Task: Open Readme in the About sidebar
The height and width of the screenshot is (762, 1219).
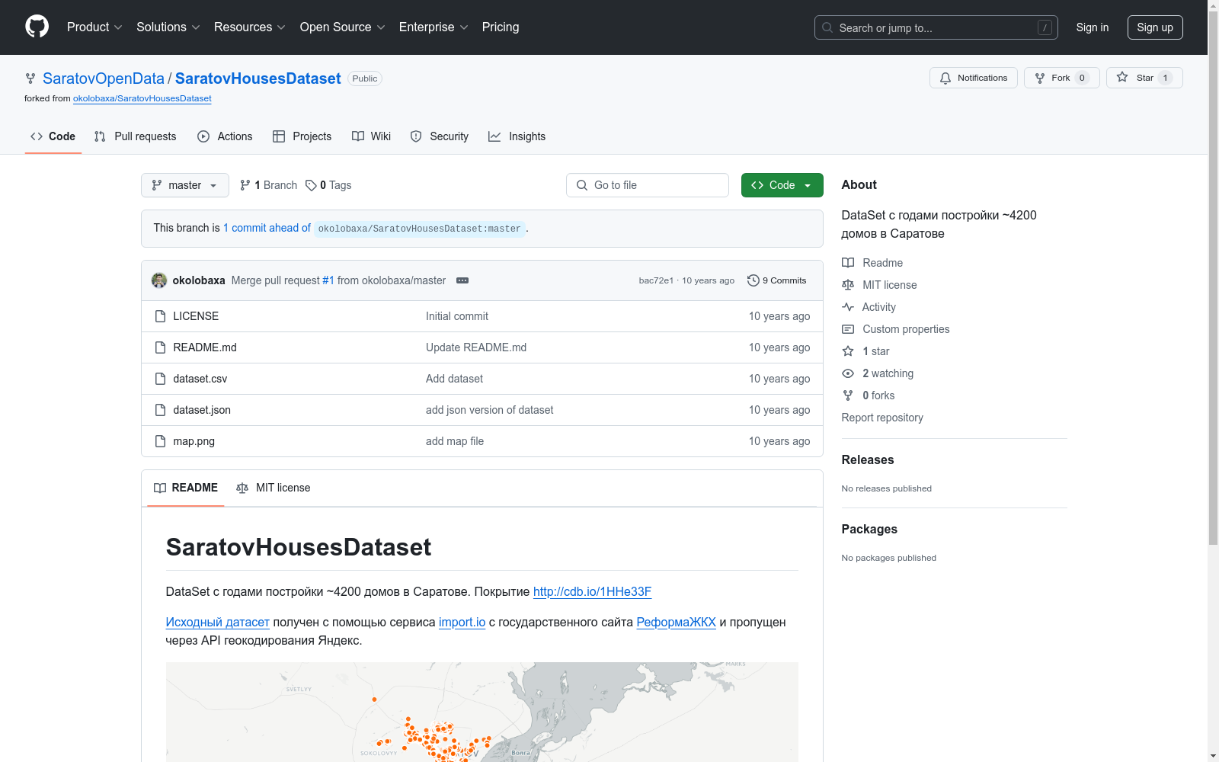Action: pos(872,263)
